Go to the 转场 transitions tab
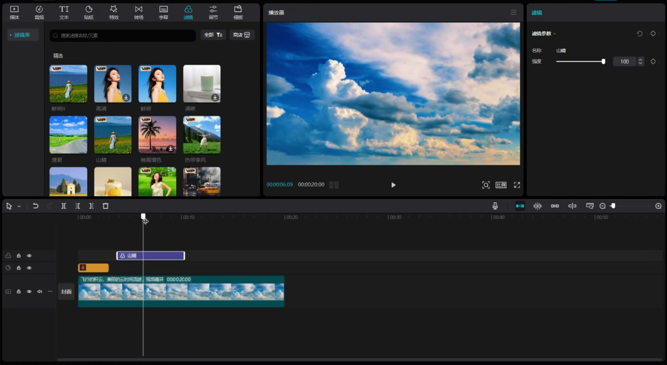Image resolution: width=667 pixels, height=365 pixels. point(138,13)
